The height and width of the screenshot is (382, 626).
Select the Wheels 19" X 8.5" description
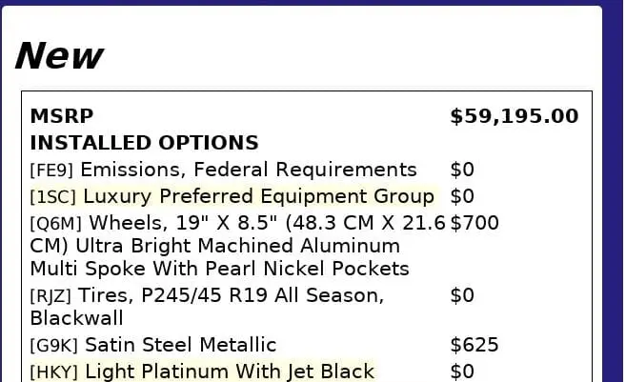pyautogui.click(x=238, y=246)
